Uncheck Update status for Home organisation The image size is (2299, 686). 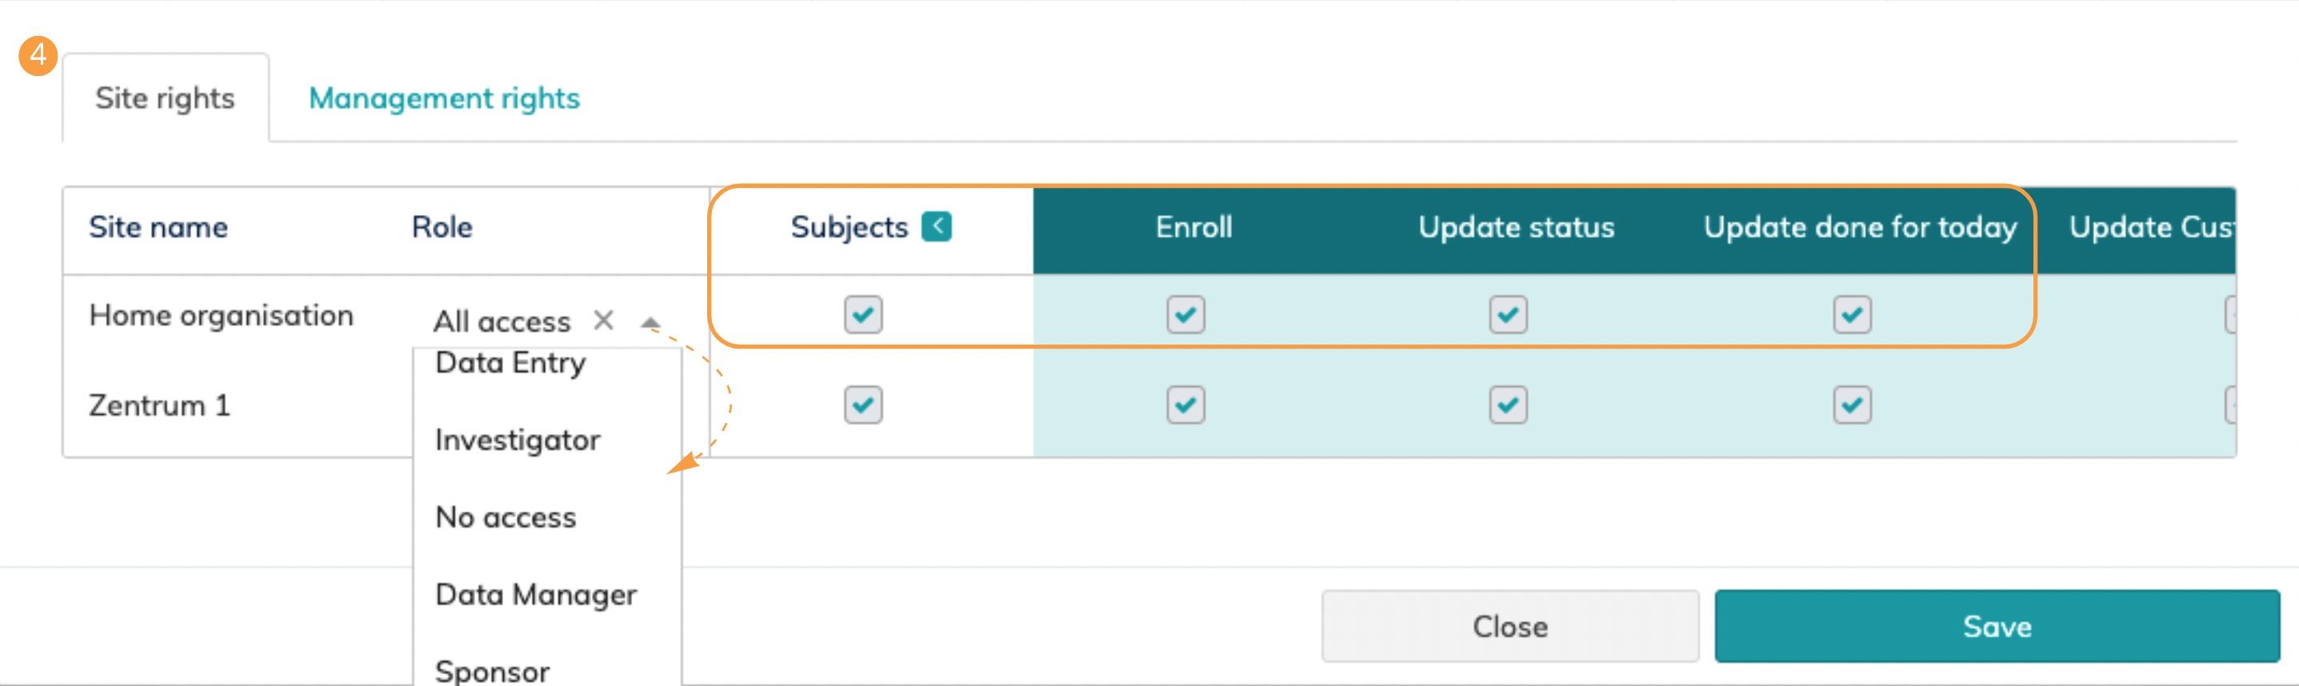click(1507, 315)
